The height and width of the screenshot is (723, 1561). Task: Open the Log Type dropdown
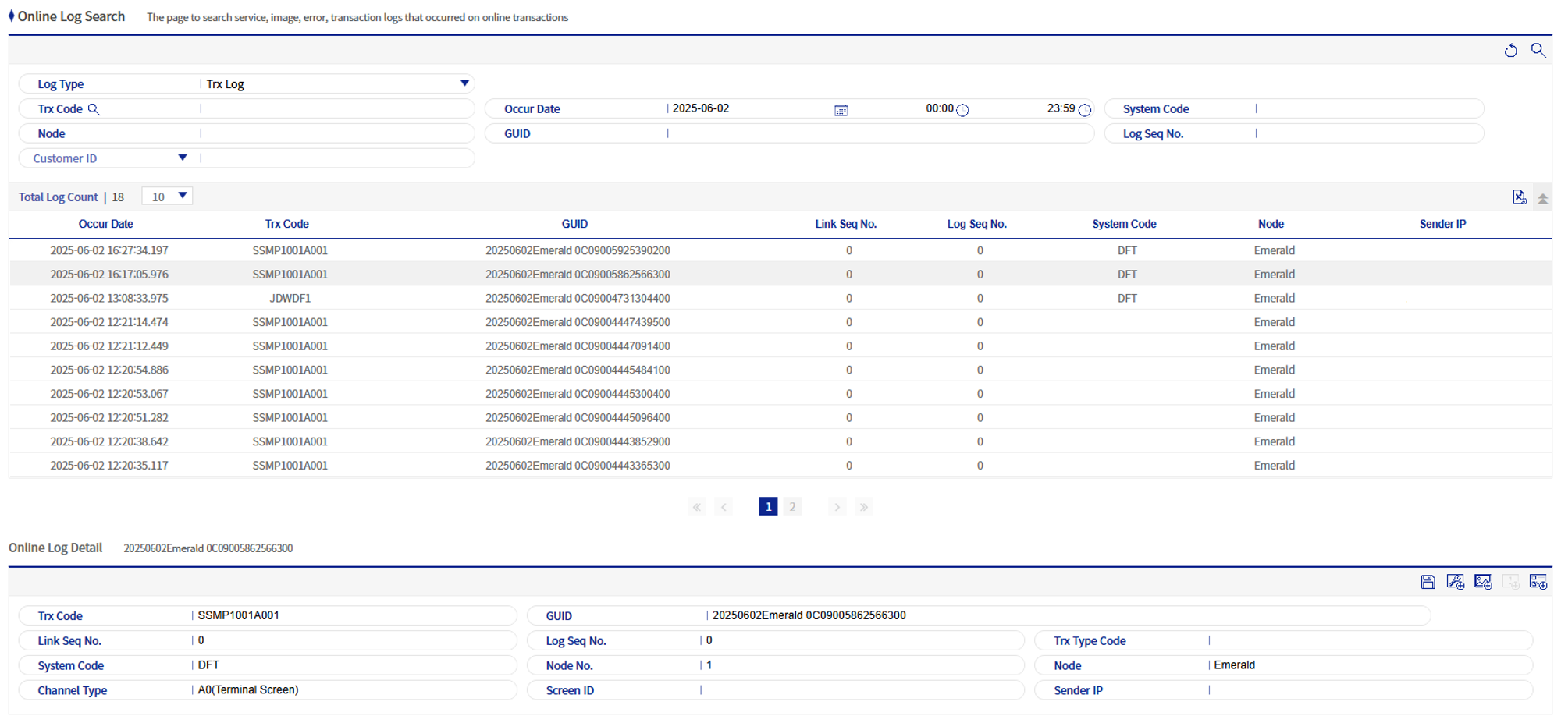click(x=464, y=83)
